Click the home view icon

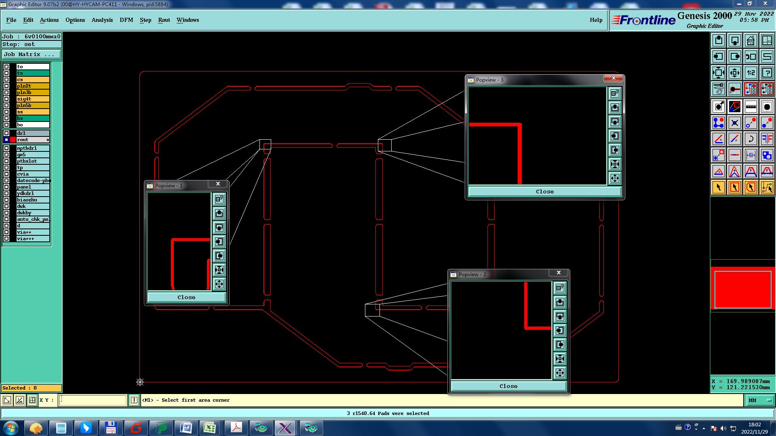click(x=751, y=40)
